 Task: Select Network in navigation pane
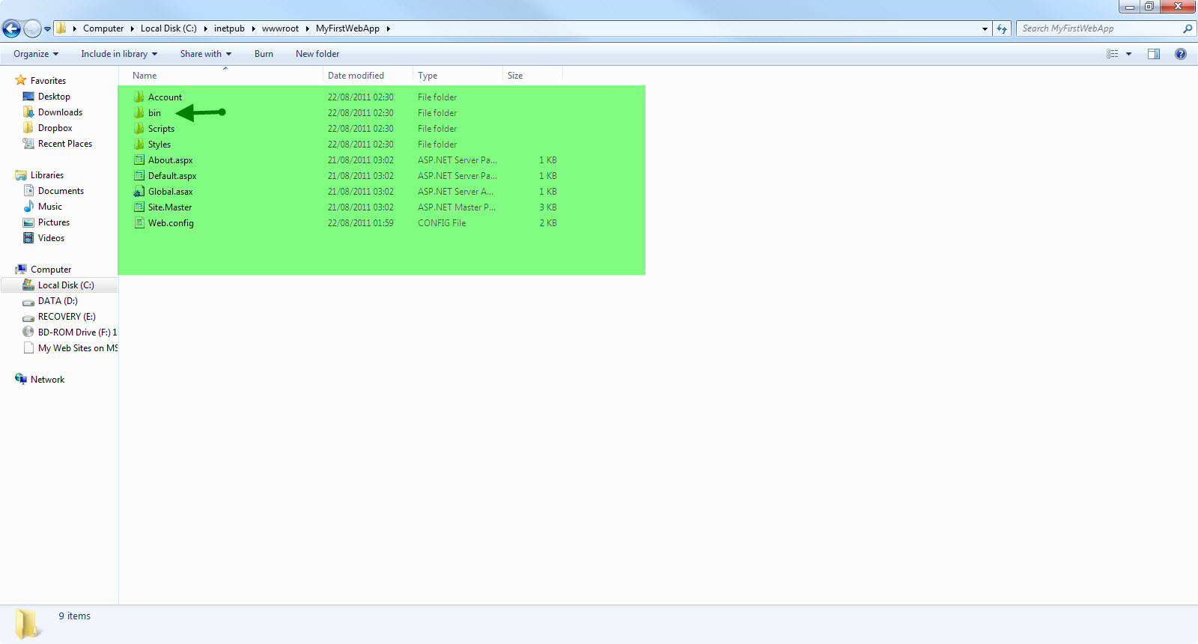tap(47, 380)
